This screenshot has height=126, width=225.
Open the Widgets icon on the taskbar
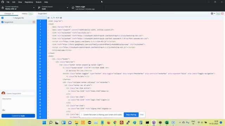tap(64, 122)
